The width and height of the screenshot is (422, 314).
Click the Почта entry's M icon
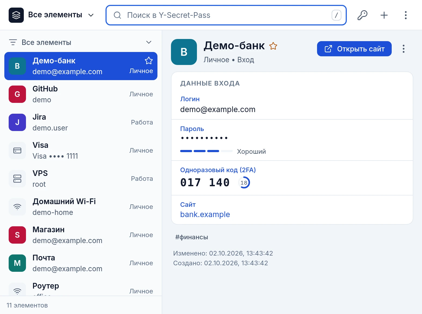(x=17, y=263)
